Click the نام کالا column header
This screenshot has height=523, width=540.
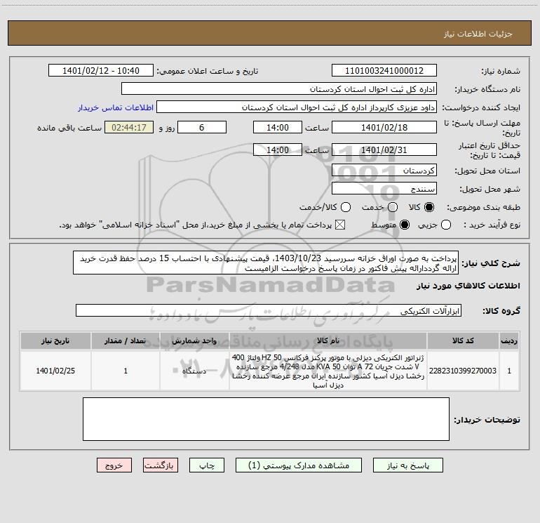pyautogui.click(x=328, y=341)
